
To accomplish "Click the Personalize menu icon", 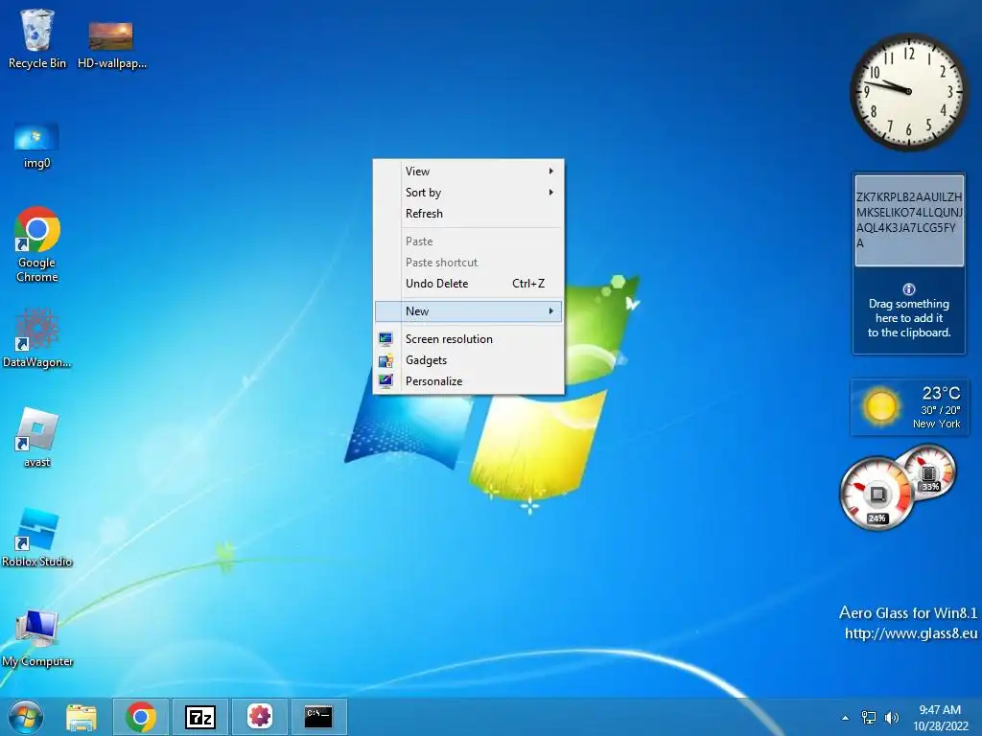I will tap(386, 380).
